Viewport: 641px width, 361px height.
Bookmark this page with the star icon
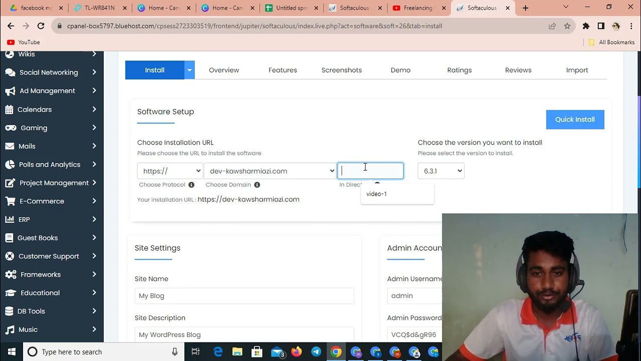coord(567,26)
